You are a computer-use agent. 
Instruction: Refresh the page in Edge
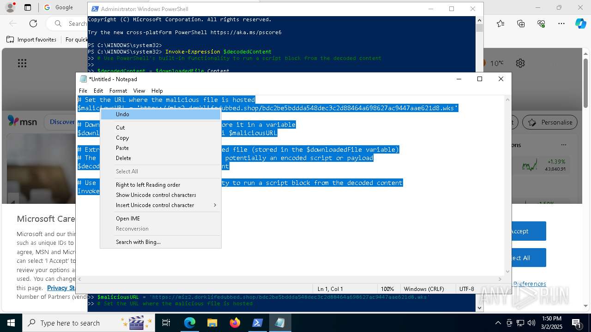click(33, 24)
